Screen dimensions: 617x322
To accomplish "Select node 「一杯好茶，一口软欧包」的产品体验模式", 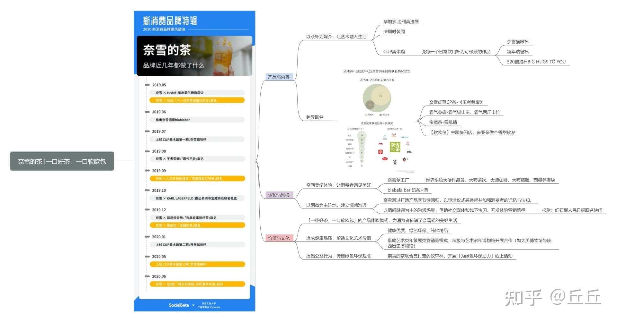I will (381, 220).
